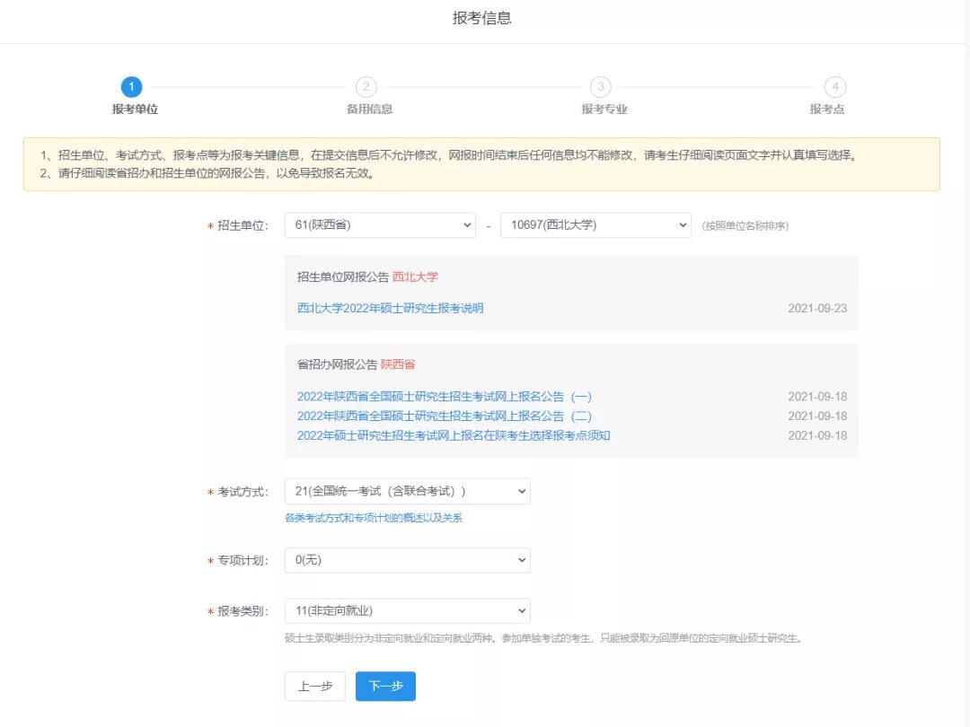
Task: Click the date 2021-09-23
Action: [817, 308]
